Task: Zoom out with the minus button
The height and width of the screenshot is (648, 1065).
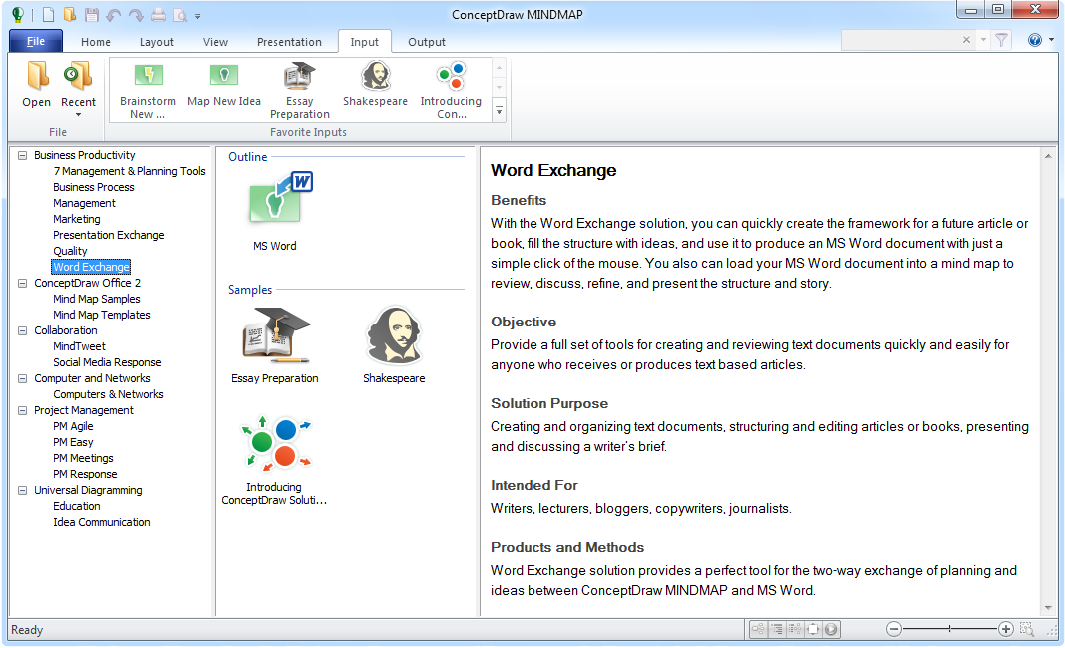Action: [894, 630]
